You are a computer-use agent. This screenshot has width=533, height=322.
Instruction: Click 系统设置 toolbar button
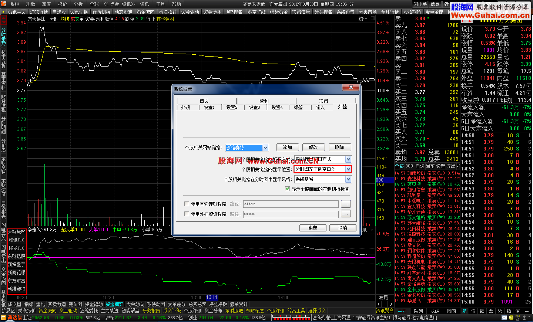[346, 12]
